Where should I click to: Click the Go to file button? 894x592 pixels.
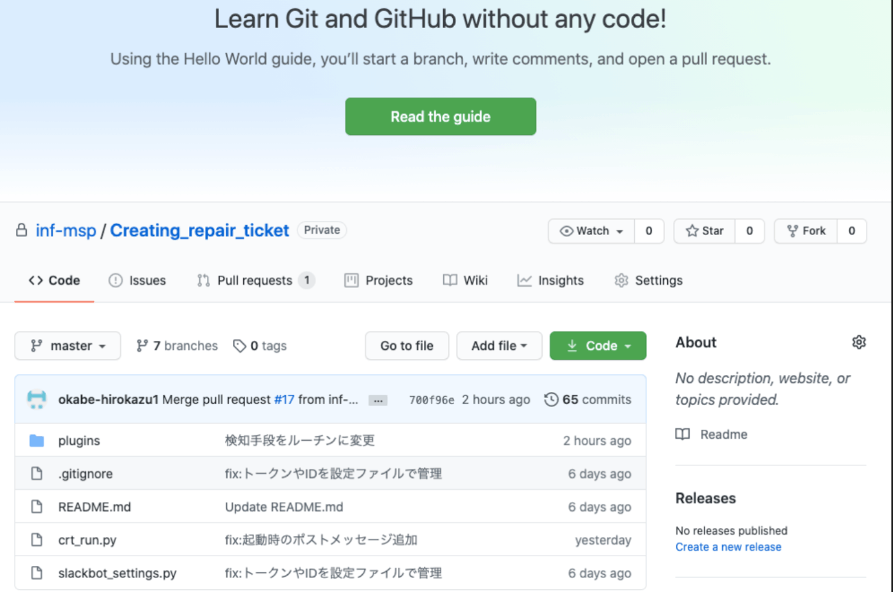tap(407, 345)
